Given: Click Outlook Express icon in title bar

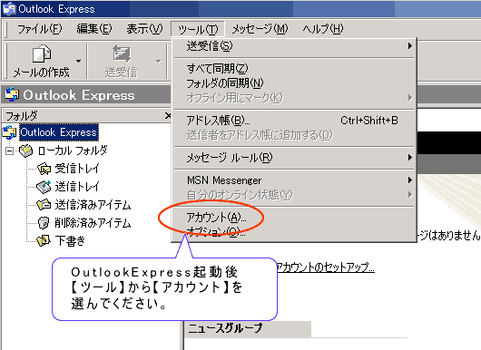Looking at the screenshot, I should coord(9,8).
